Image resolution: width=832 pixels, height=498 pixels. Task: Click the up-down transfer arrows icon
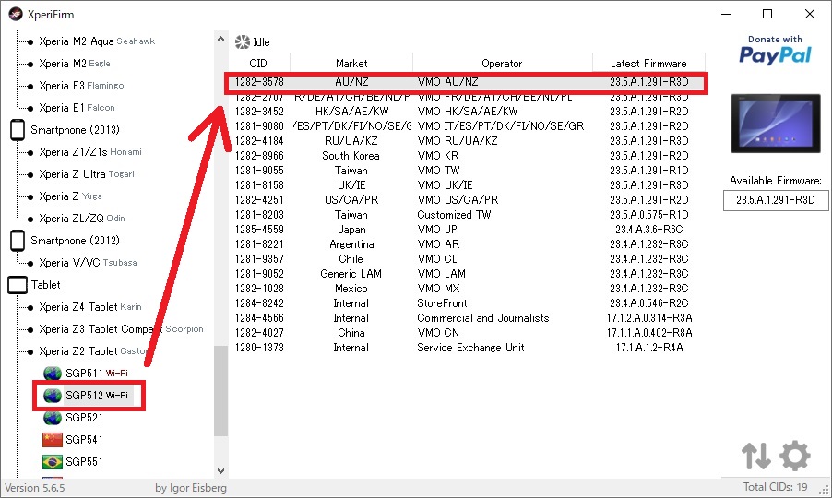tap(756, 456)
